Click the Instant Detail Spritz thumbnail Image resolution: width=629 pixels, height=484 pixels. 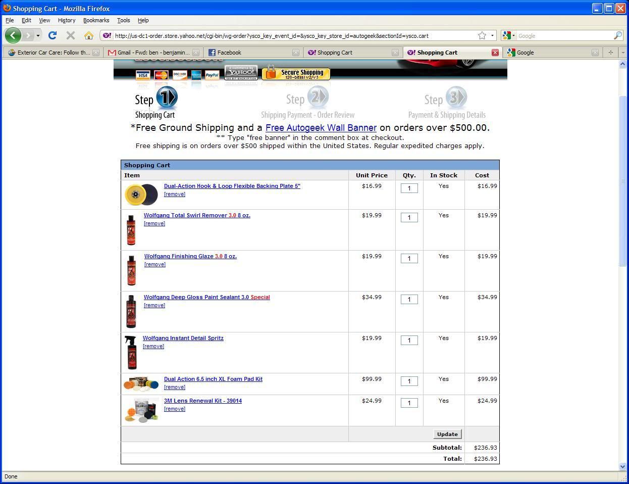pyautogui.click(x=131, y=352)
